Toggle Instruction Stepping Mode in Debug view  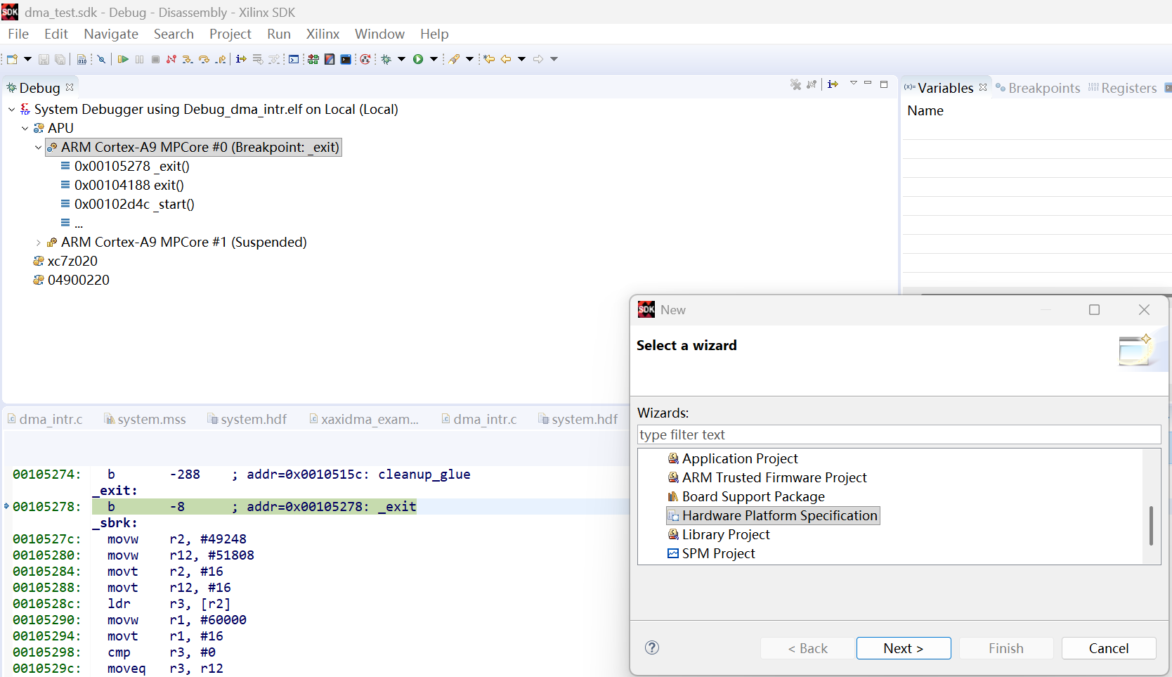tap(833, 84)
